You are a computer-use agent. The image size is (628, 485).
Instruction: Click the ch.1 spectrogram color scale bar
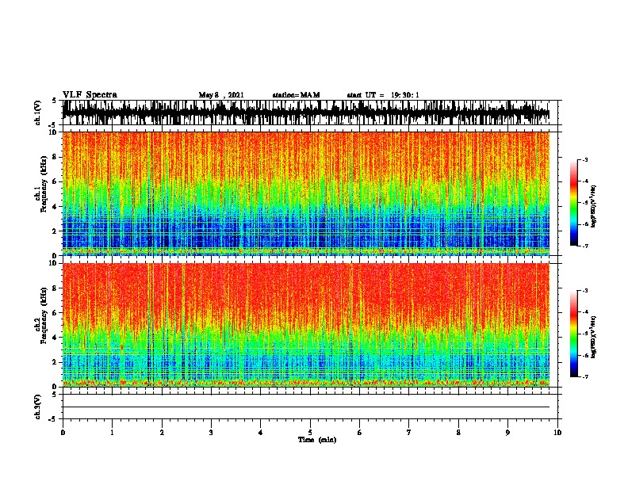tap(573, 203)
